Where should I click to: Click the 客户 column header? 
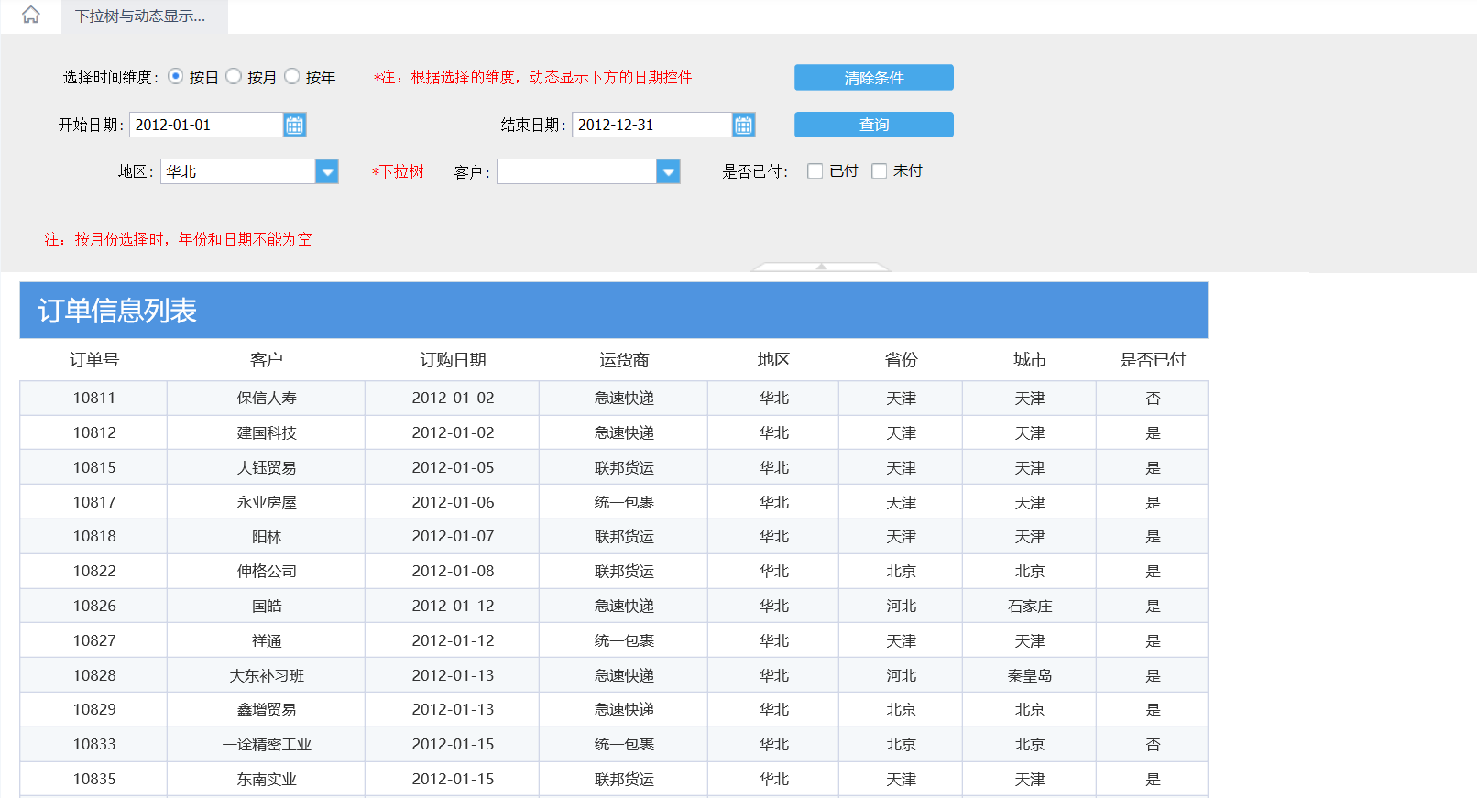coord(267,360)
